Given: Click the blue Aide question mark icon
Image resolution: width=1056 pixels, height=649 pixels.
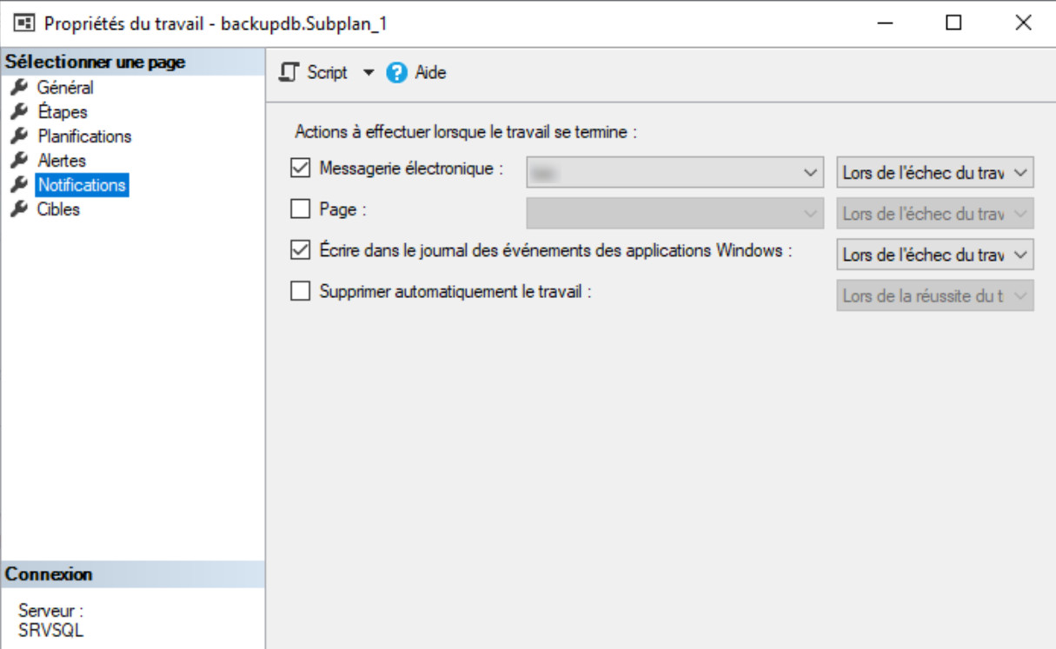Looking at the screenshot, I should coord(397,73).
